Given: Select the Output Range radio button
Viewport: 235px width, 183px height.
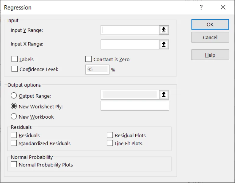Looking at the screenshot, I should point(14,96).
